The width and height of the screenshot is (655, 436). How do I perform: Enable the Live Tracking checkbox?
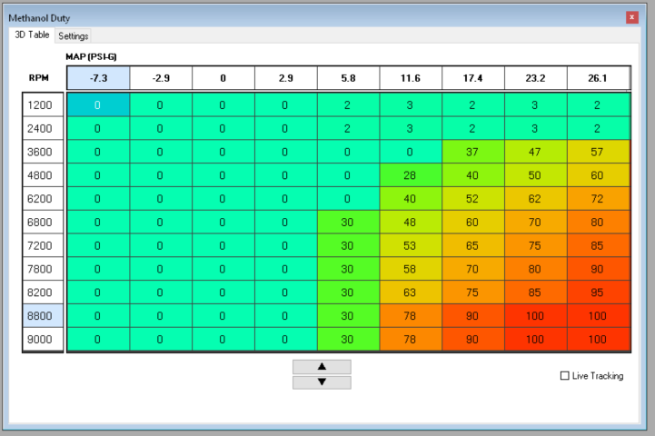coord(565,376)
